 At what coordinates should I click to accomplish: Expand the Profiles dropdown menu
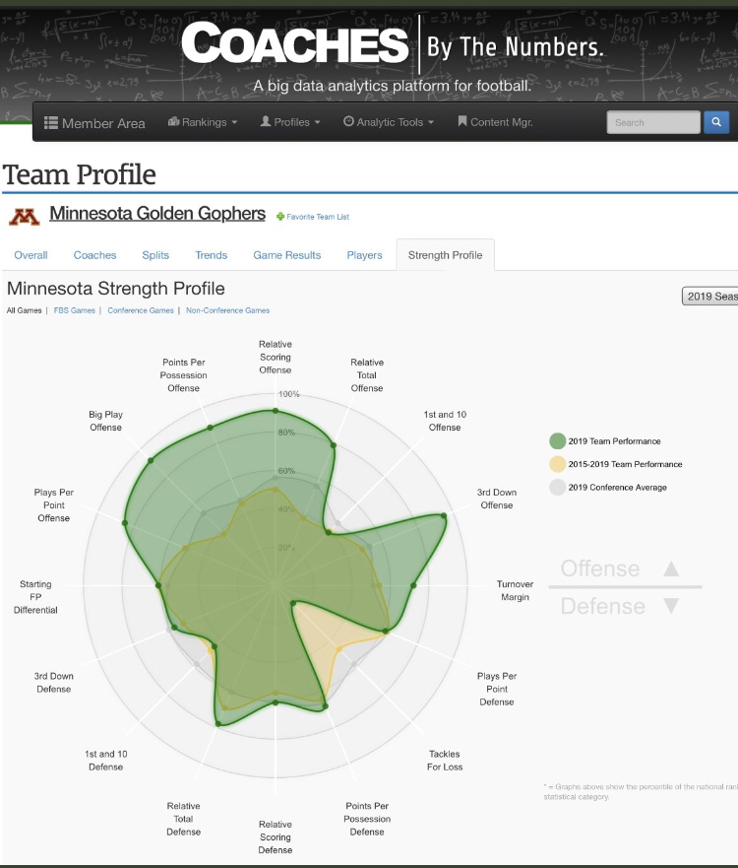click(290, 122)
